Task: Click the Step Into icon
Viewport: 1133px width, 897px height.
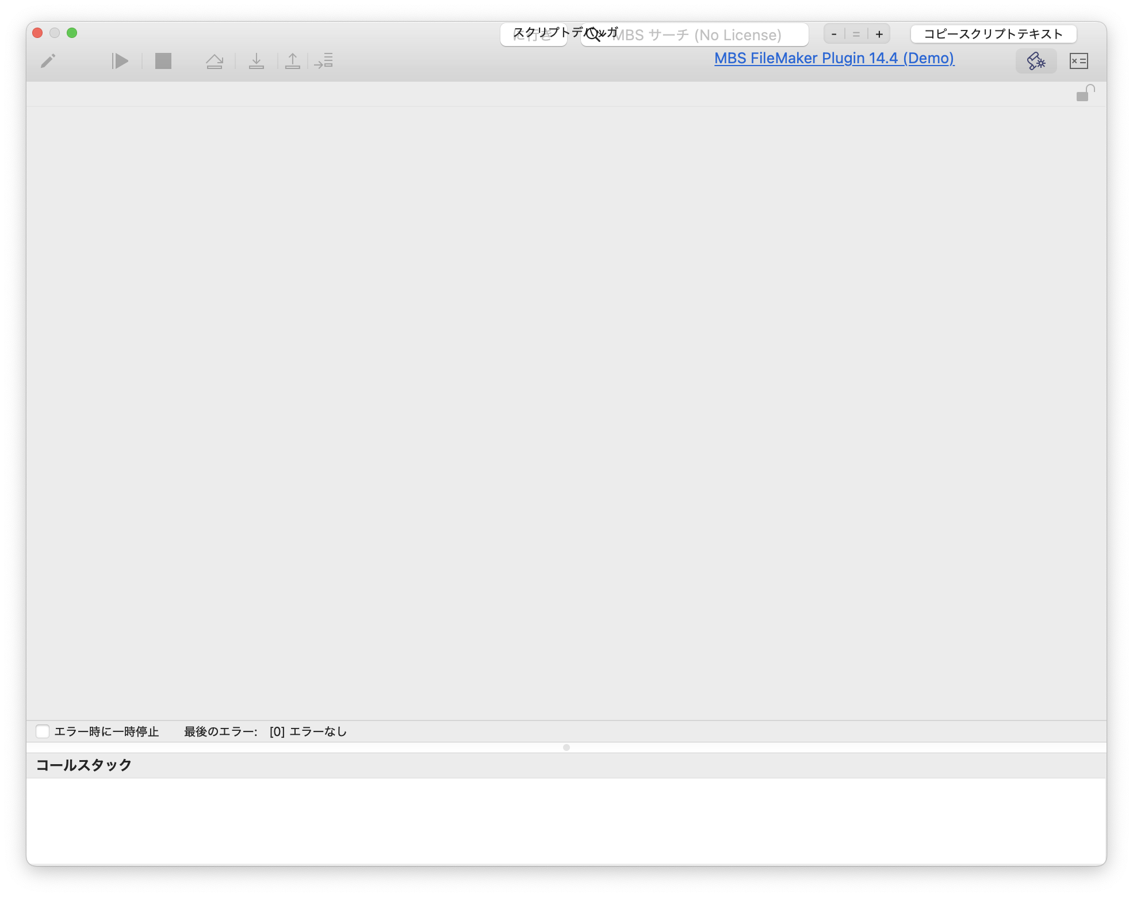Action: [257, 61]
